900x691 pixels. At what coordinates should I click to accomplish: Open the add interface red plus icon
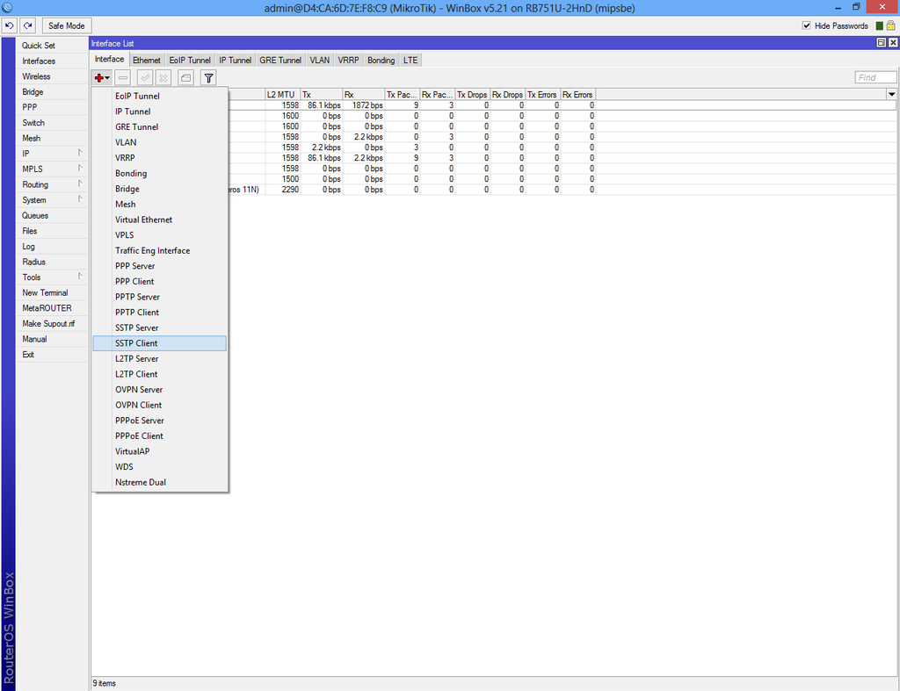point(99,77)
